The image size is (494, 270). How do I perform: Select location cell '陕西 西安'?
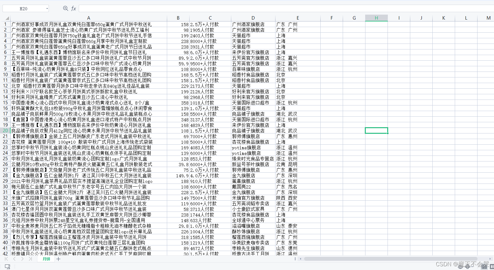298,198
